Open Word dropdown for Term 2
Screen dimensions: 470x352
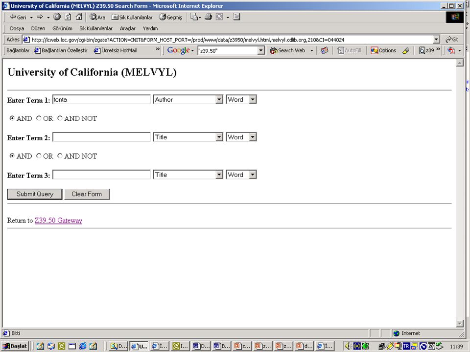241,137
